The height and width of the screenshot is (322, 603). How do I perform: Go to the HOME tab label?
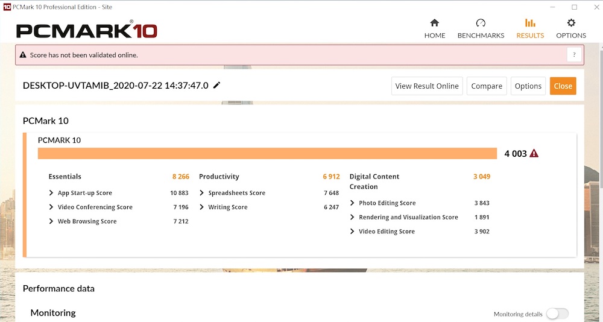point(435,36)
